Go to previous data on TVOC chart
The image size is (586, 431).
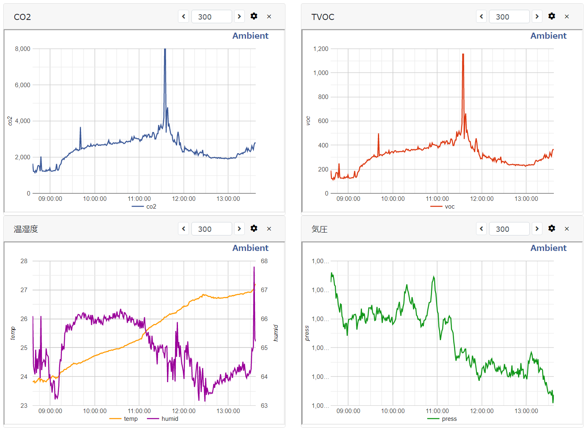point(481,16)
